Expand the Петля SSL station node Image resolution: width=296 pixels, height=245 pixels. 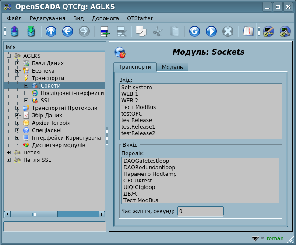(x=8, y=160)
